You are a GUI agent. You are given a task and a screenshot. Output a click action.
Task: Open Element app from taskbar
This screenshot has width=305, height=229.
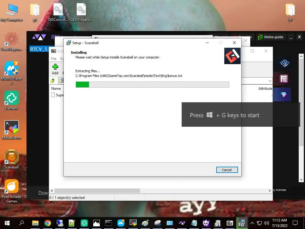click(84, 223)
